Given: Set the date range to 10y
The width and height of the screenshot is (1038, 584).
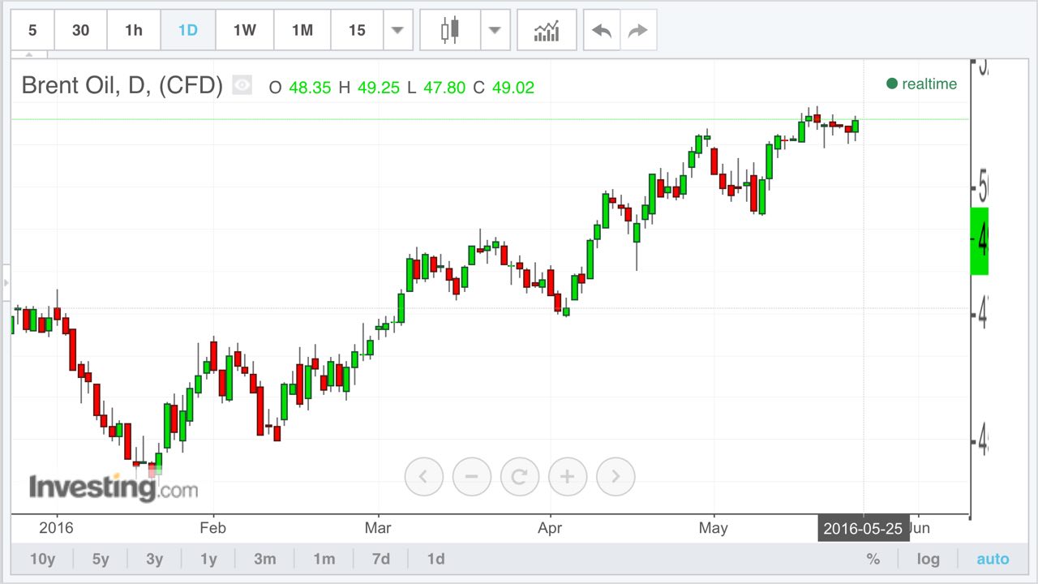Looking at the screenshot, I should [42, 559].
